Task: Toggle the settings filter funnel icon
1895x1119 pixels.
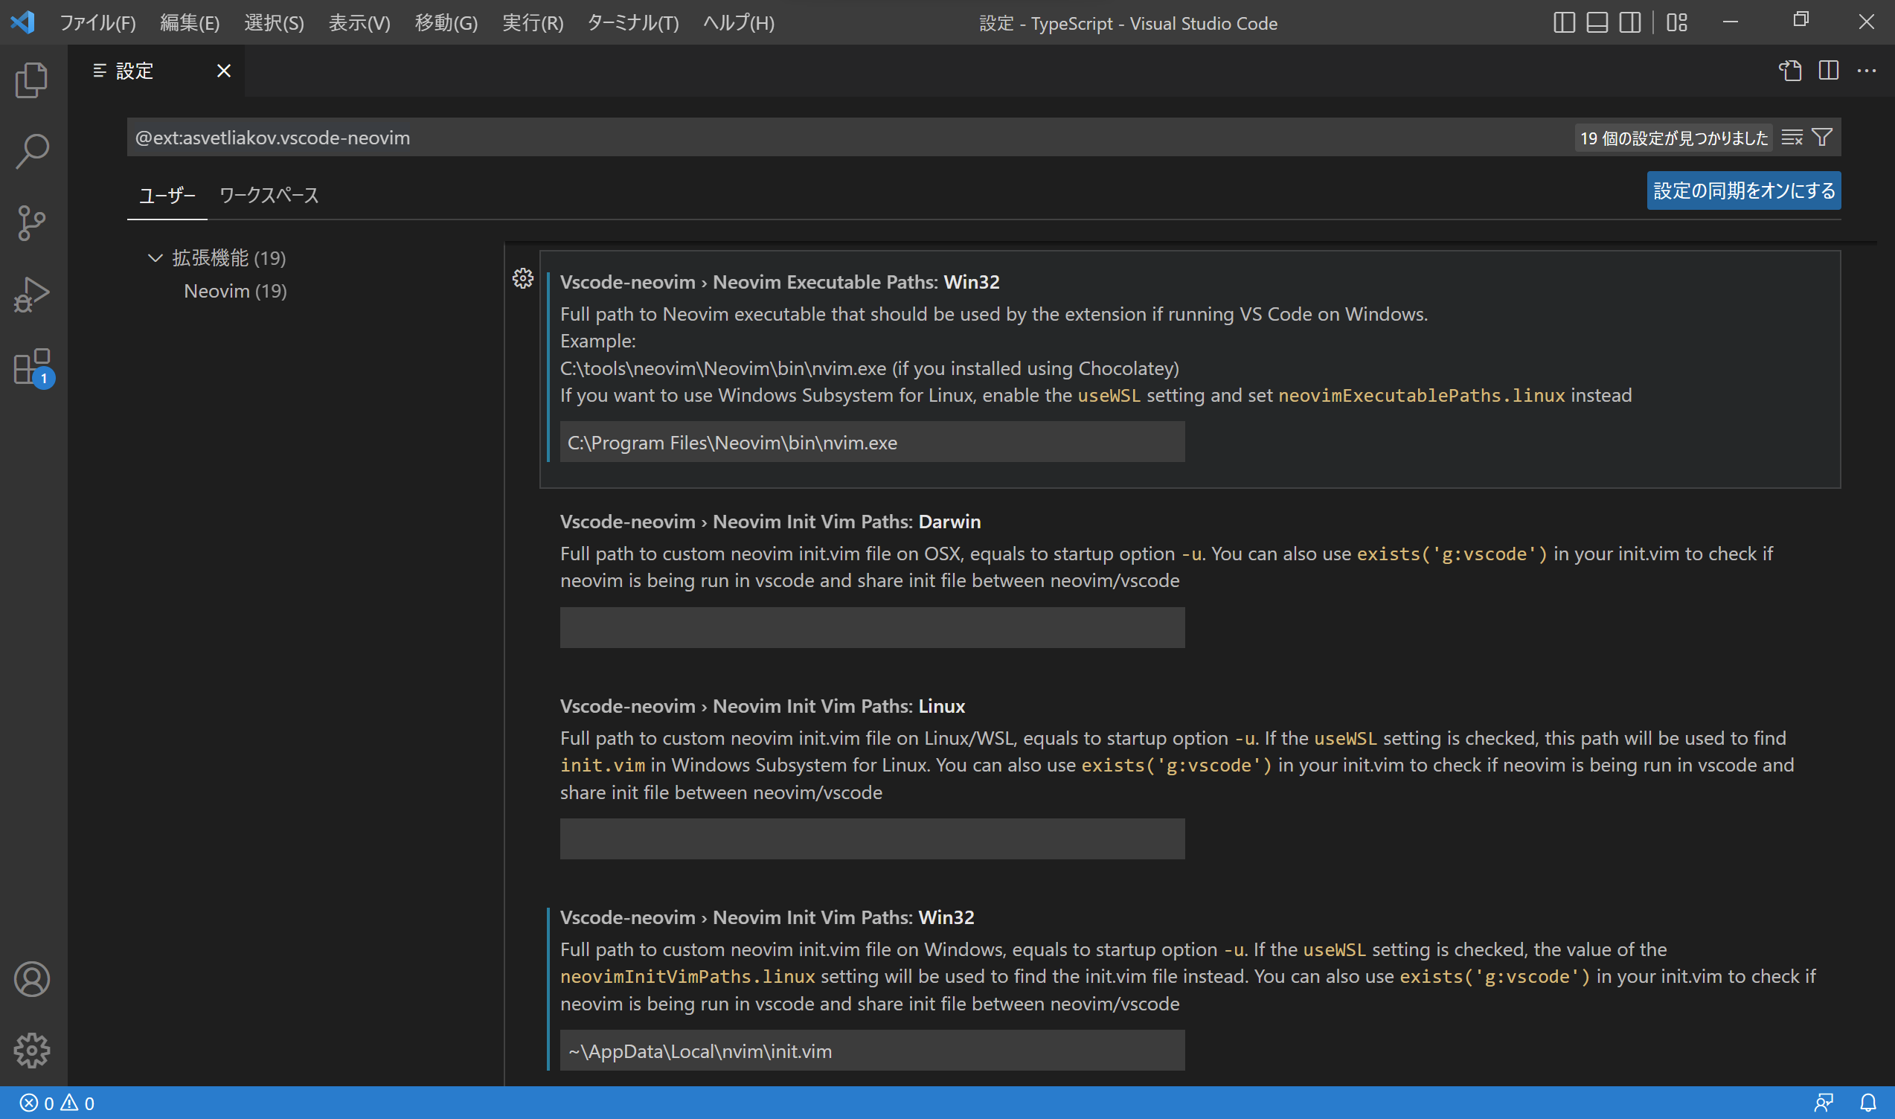Action: coord(1823,136)
